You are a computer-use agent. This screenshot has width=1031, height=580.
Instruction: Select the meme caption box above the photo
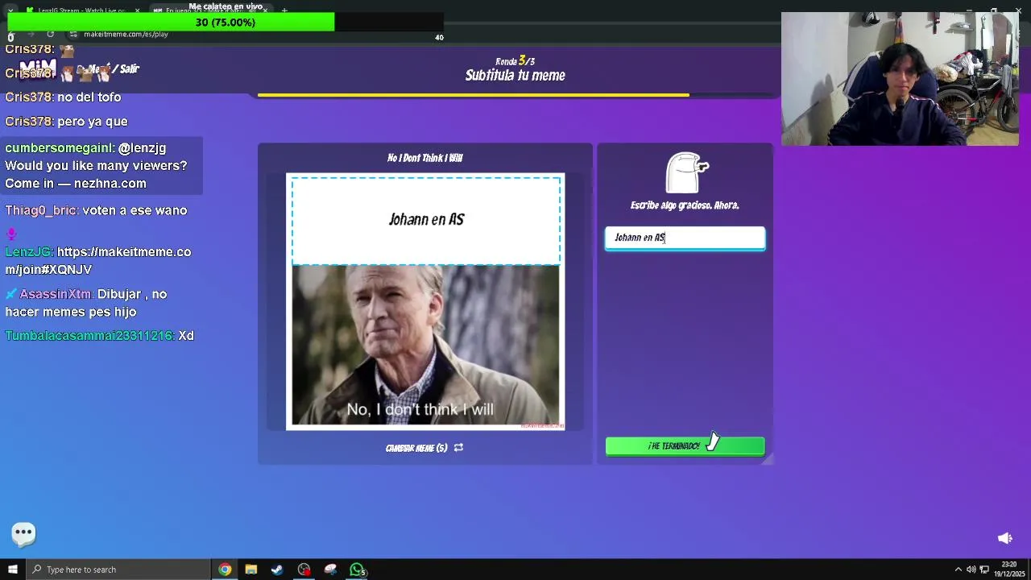tap(426, 220)
